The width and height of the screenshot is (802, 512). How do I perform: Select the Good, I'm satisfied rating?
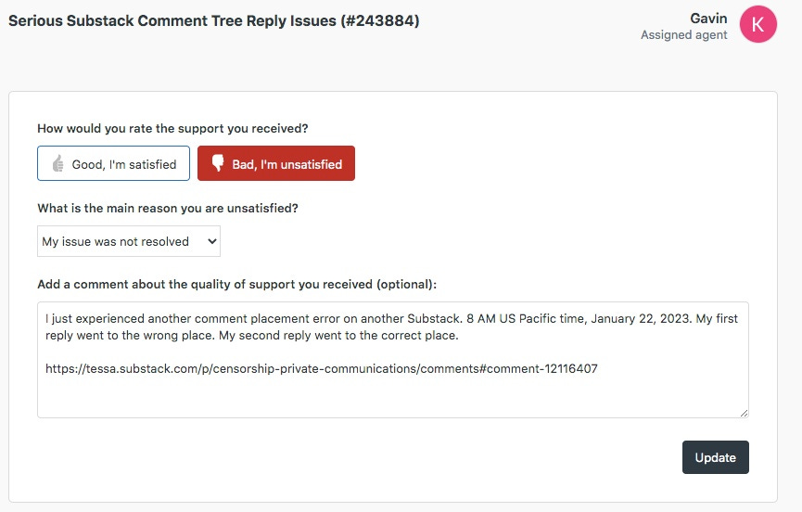(x=113, y=163)
